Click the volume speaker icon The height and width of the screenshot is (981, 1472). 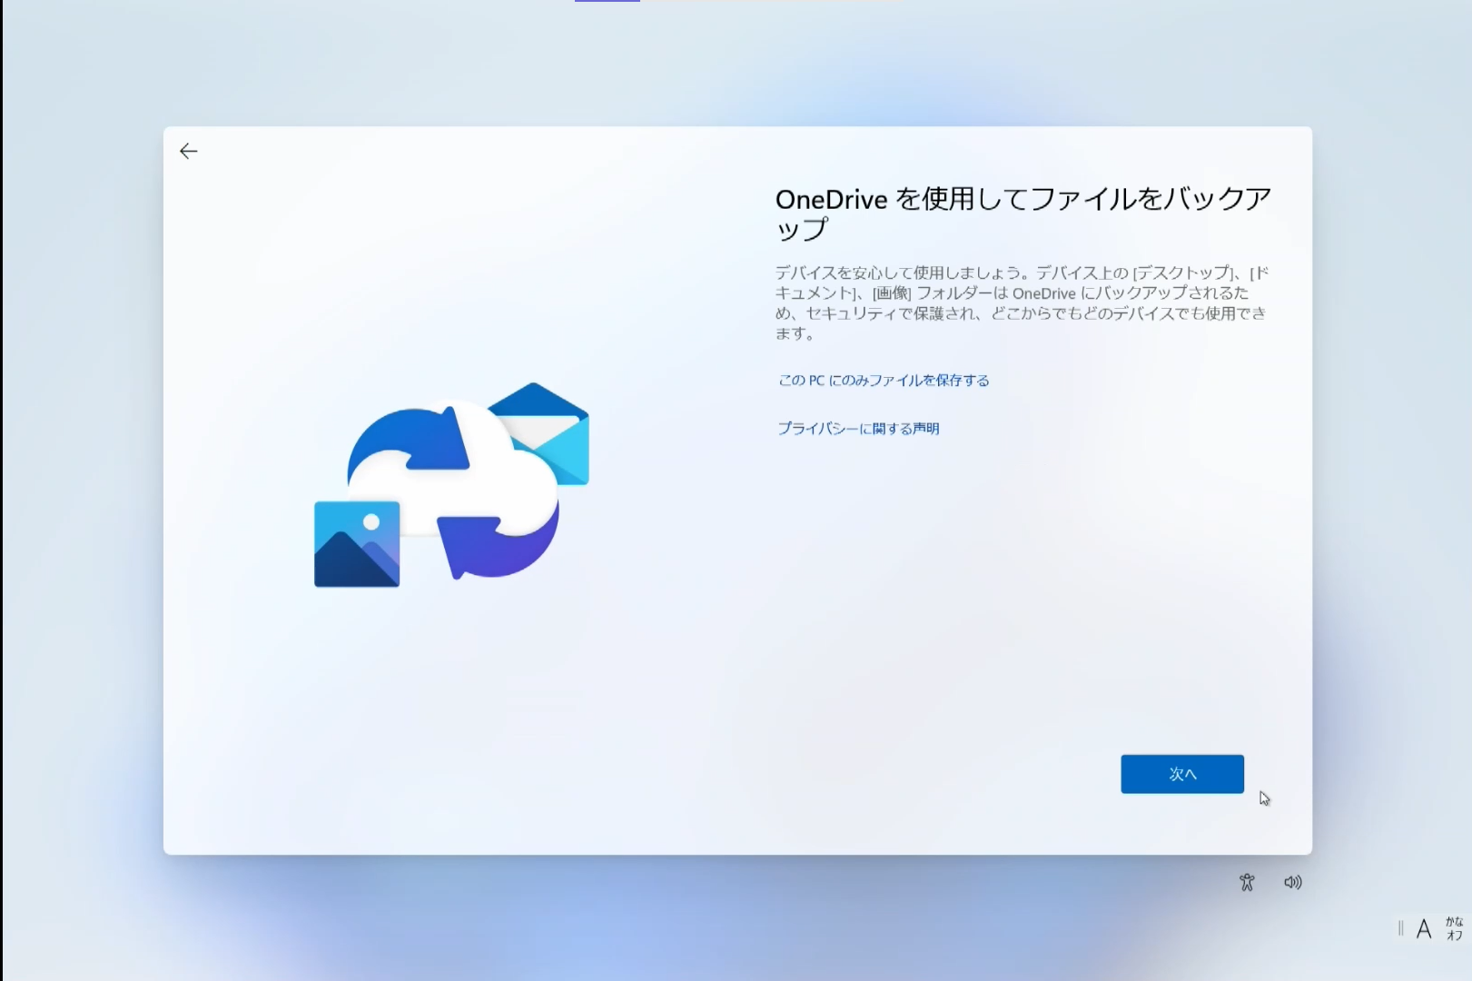[1293, 882]
